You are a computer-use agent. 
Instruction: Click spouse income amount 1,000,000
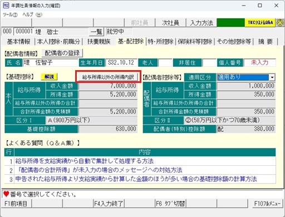[246, 86]
